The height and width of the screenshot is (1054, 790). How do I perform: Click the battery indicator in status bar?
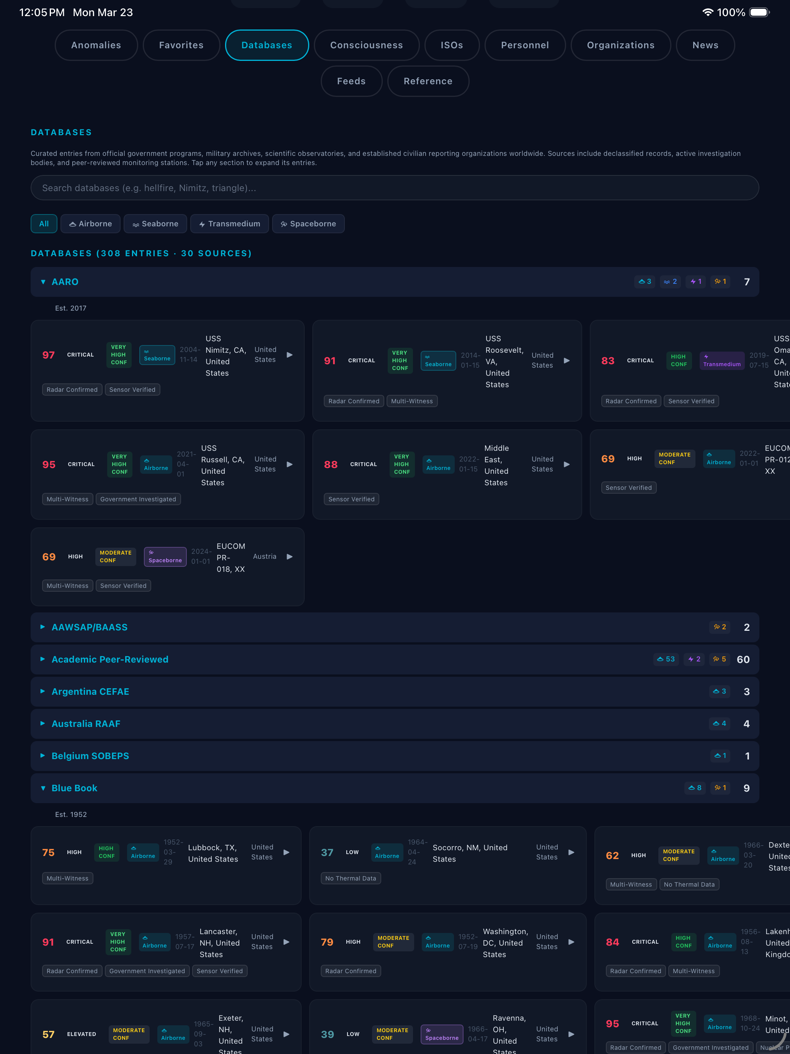pos(759,12)
